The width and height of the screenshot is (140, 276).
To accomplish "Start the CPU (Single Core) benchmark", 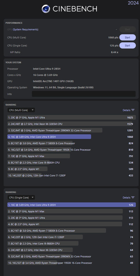I will [127, 46].
